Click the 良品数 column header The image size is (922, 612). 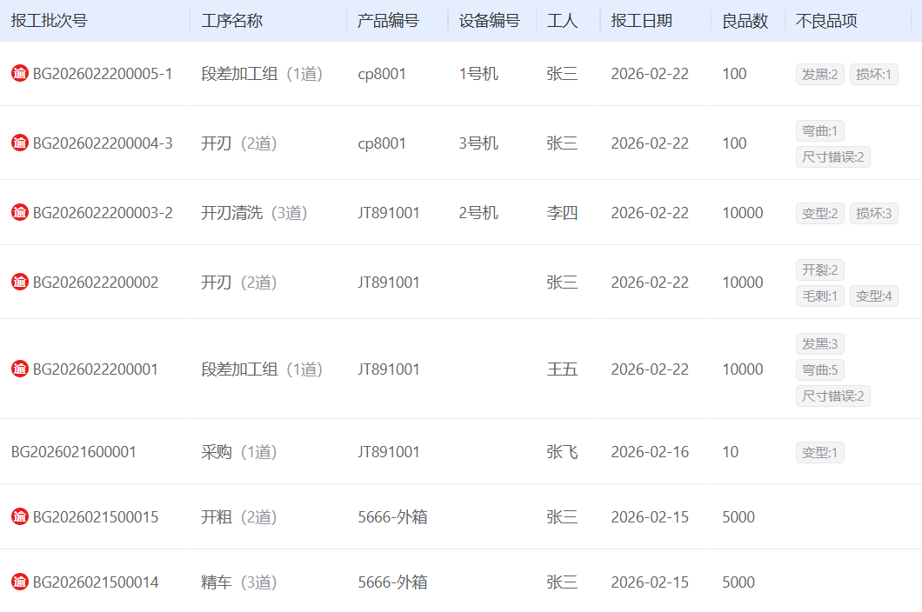tap(745, 21)
